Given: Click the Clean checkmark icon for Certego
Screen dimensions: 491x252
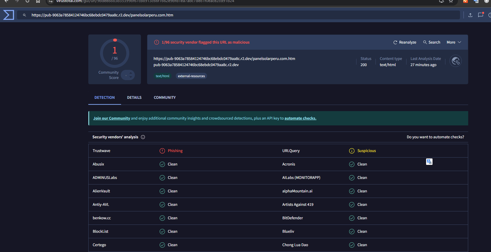Looking at the screenshot, I should pos(162,245).
